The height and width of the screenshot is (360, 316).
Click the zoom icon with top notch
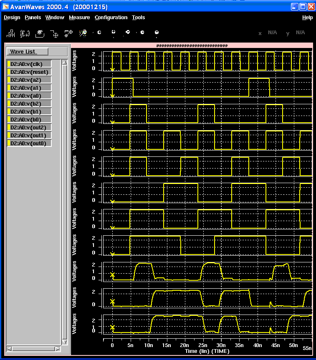point(113,33)
